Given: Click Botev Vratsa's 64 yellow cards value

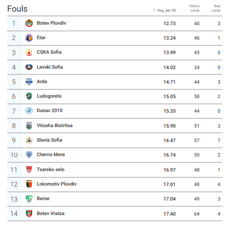Looking at the screenshot, I should coord(197,214).
